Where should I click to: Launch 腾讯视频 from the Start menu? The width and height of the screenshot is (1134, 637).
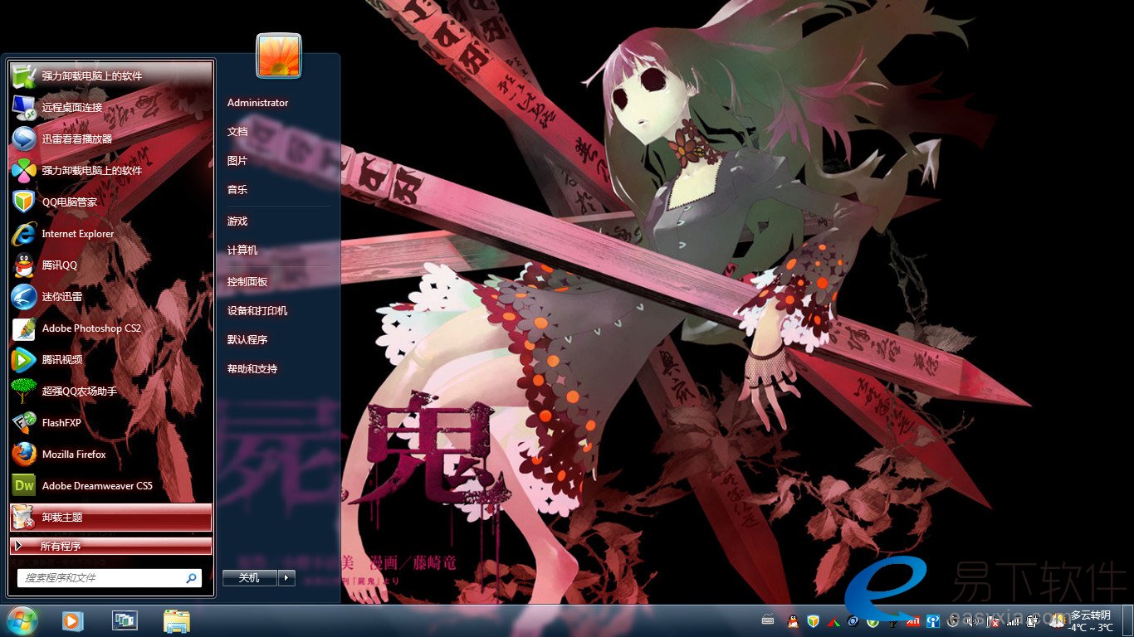[62, 360]
